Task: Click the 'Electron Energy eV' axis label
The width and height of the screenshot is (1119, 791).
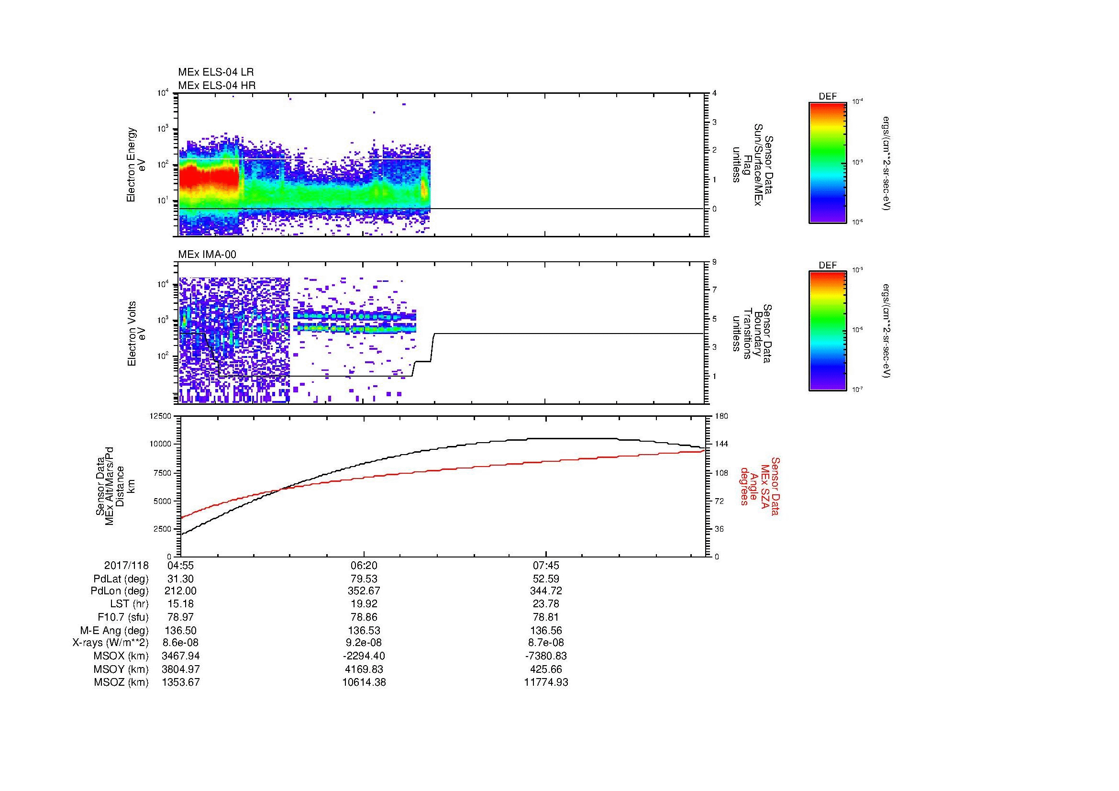Action: coord(136,165)
